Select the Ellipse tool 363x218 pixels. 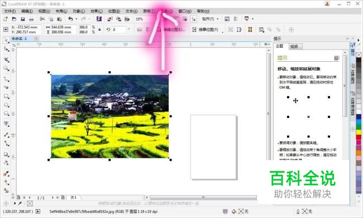click(6, 105)
